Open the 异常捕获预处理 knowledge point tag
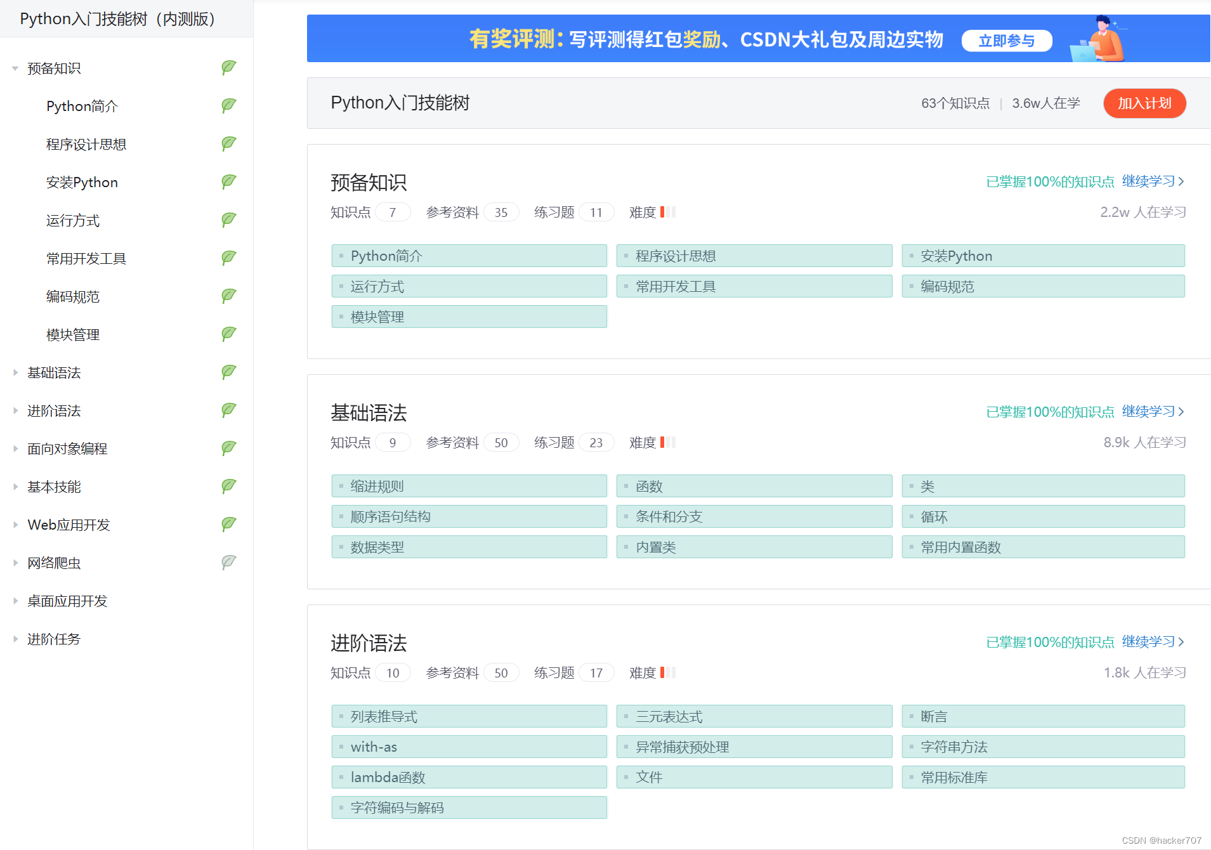The height and width of the screenshot is (850, 1211). [754, 747]
